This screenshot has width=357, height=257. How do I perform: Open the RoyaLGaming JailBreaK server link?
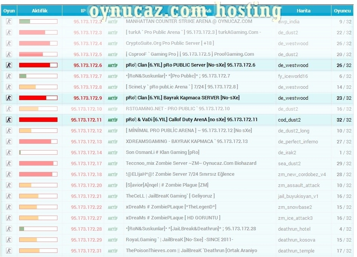(x=179, y=240)
